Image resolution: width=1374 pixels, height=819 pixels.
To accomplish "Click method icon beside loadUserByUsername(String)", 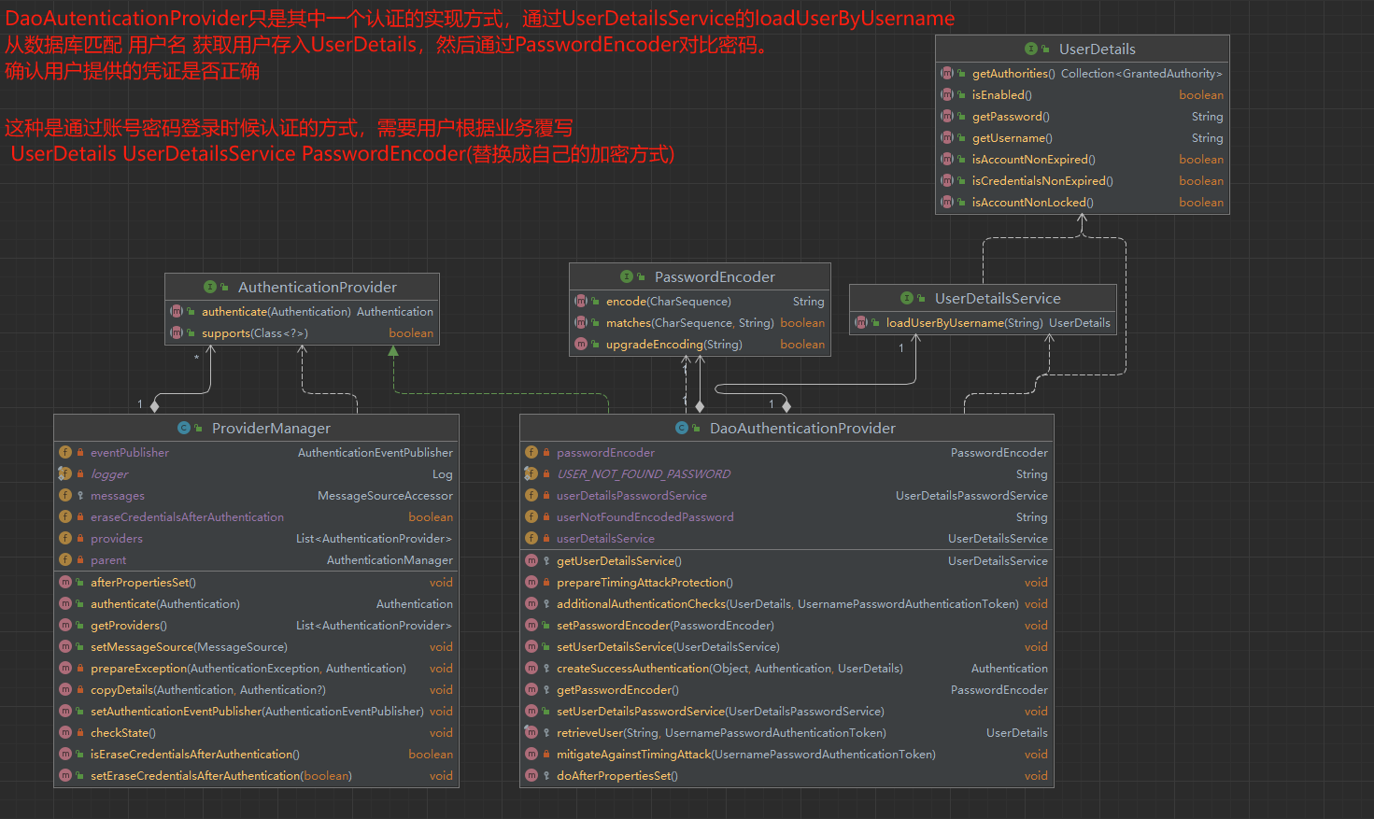I will coord(861,322).
